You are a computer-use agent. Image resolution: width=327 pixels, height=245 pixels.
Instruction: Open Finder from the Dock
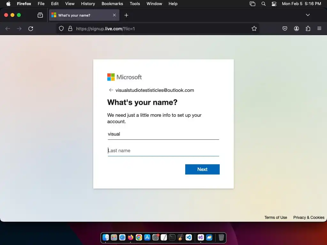click(106, 237)
